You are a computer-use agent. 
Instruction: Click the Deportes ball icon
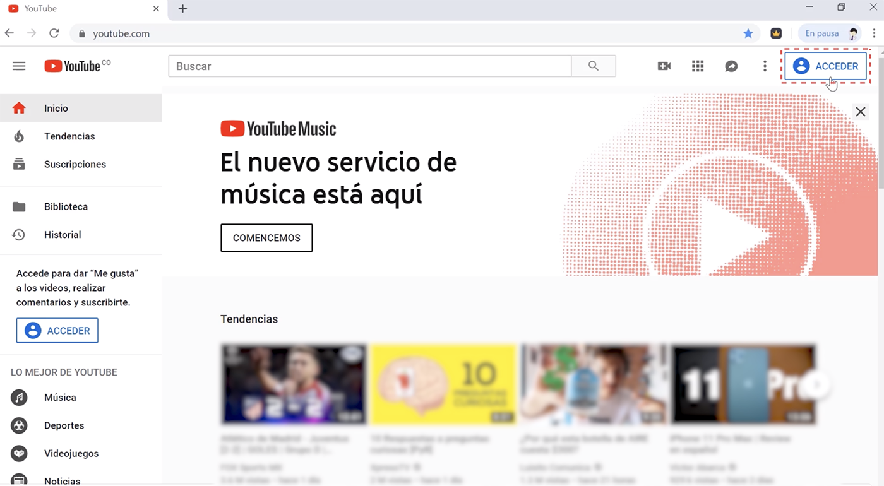pyautogui.click(x=19, y=425)
